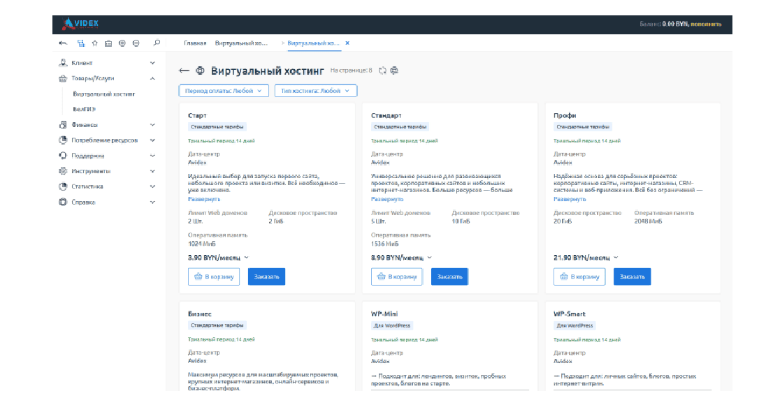The image size is (759, 412).
Task: Open the sidebar search magnifier
Action: [157, 43]
